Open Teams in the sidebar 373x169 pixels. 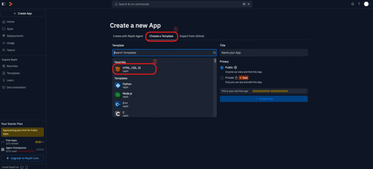(x=23, y=50)
